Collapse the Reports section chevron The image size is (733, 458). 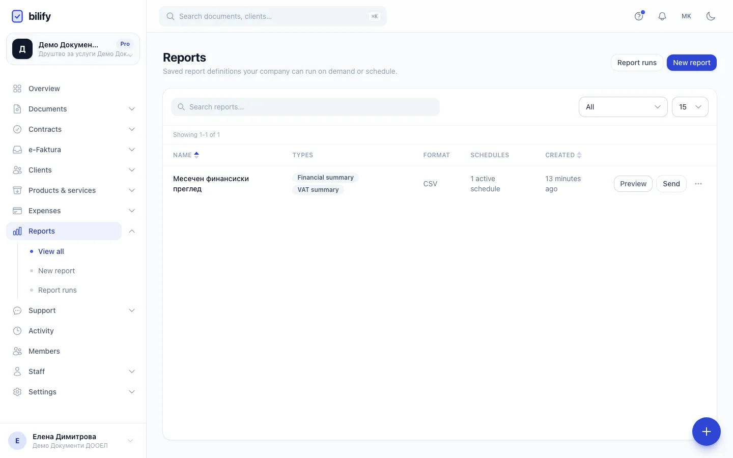pyautogui.click(x=132, y=231)
